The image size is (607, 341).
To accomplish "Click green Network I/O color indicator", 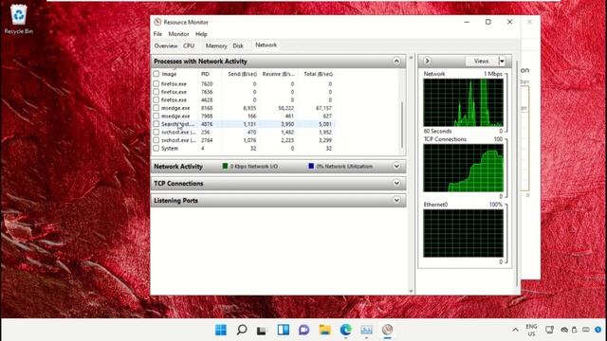I will (225, 166).
